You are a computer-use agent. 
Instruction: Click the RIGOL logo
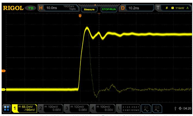coord(13,8)
